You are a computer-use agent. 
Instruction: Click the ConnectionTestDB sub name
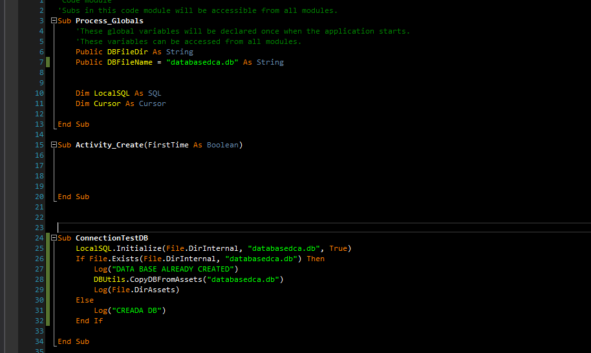pyautogui.click(x=112, y=238)
